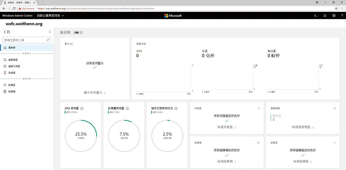This screenshot has height=170, width=346.
Task: Click the 檢視伺服器 link
Action: (227, 127)
